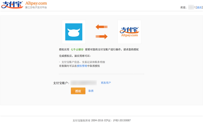Click the 支付宝账户: label
The image size is (207, 125).
click(x=61, y=83)
